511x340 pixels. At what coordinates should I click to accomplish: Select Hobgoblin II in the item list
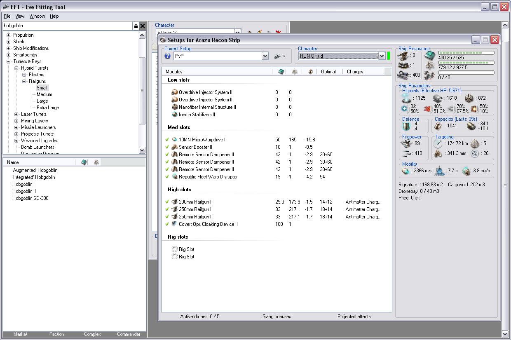coord(24,191)
